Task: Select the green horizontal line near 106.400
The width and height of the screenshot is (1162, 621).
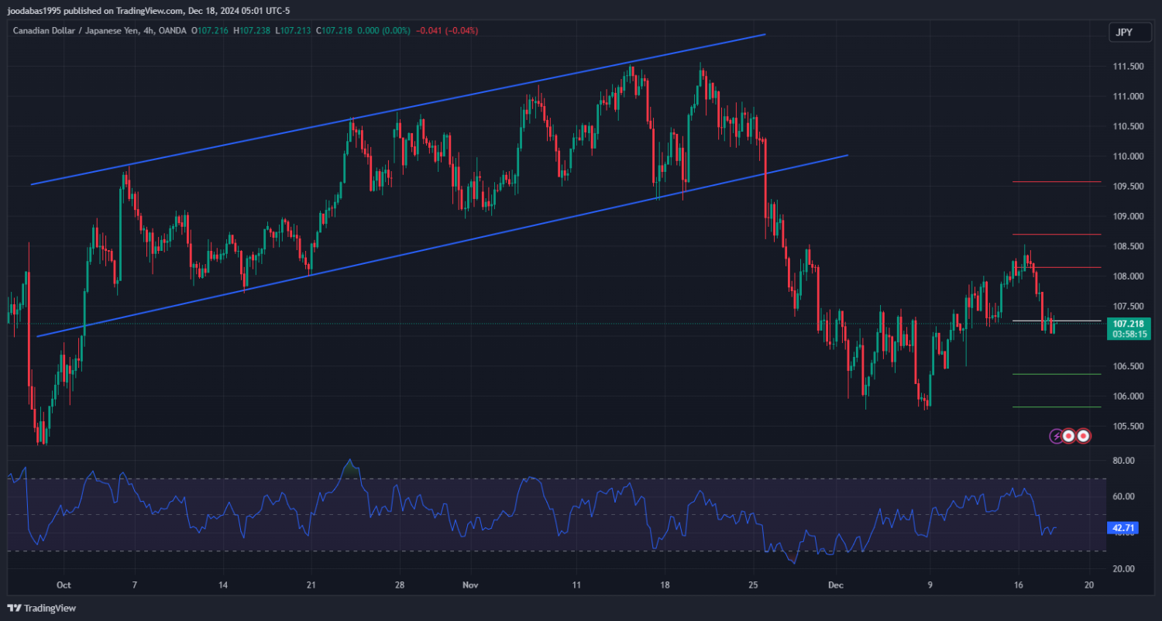Action: [1057, 374]
